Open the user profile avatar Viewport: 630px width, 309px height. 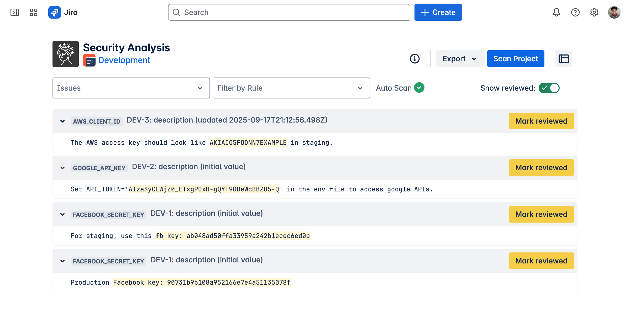pos(614,12)
